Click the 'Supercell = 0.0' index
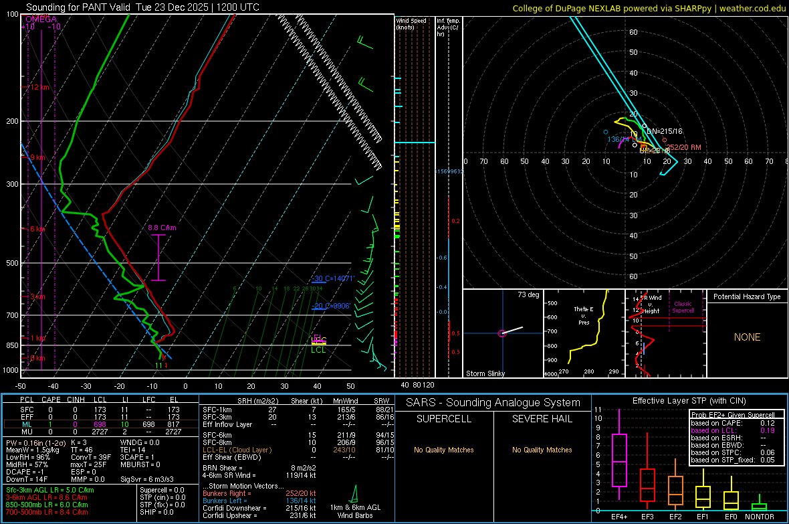 pos(162,490)
